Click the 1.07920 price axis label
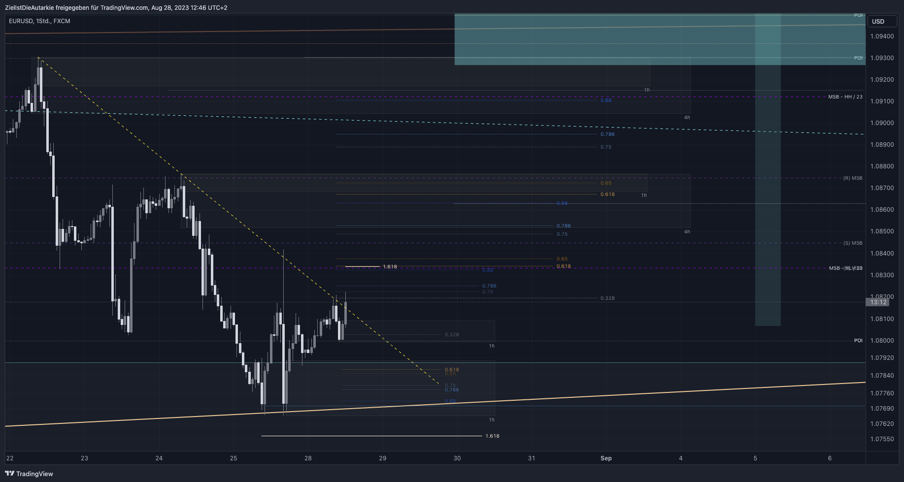The image size is (904, 482). coord(882,358)
